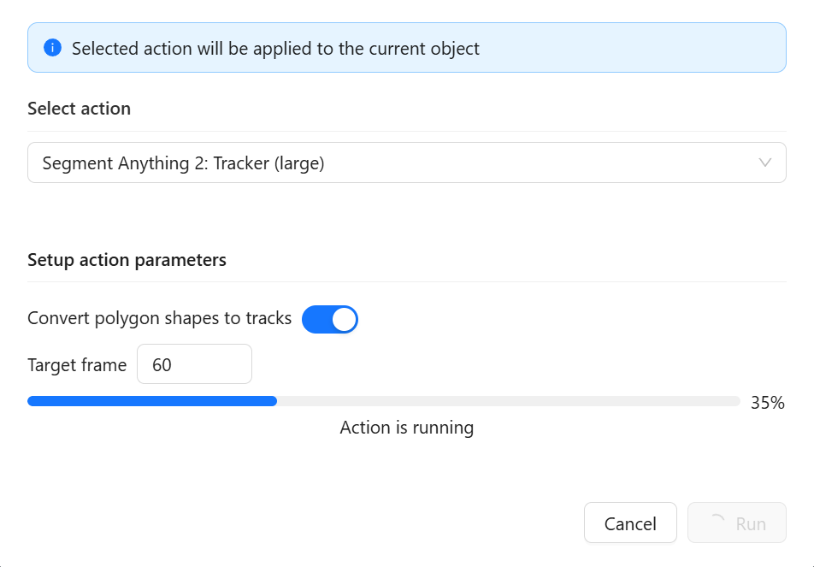Click the blue info icon in the banner
Image resolution: width=814 pixels, height=567 pixels.
(x=52, y=48)
